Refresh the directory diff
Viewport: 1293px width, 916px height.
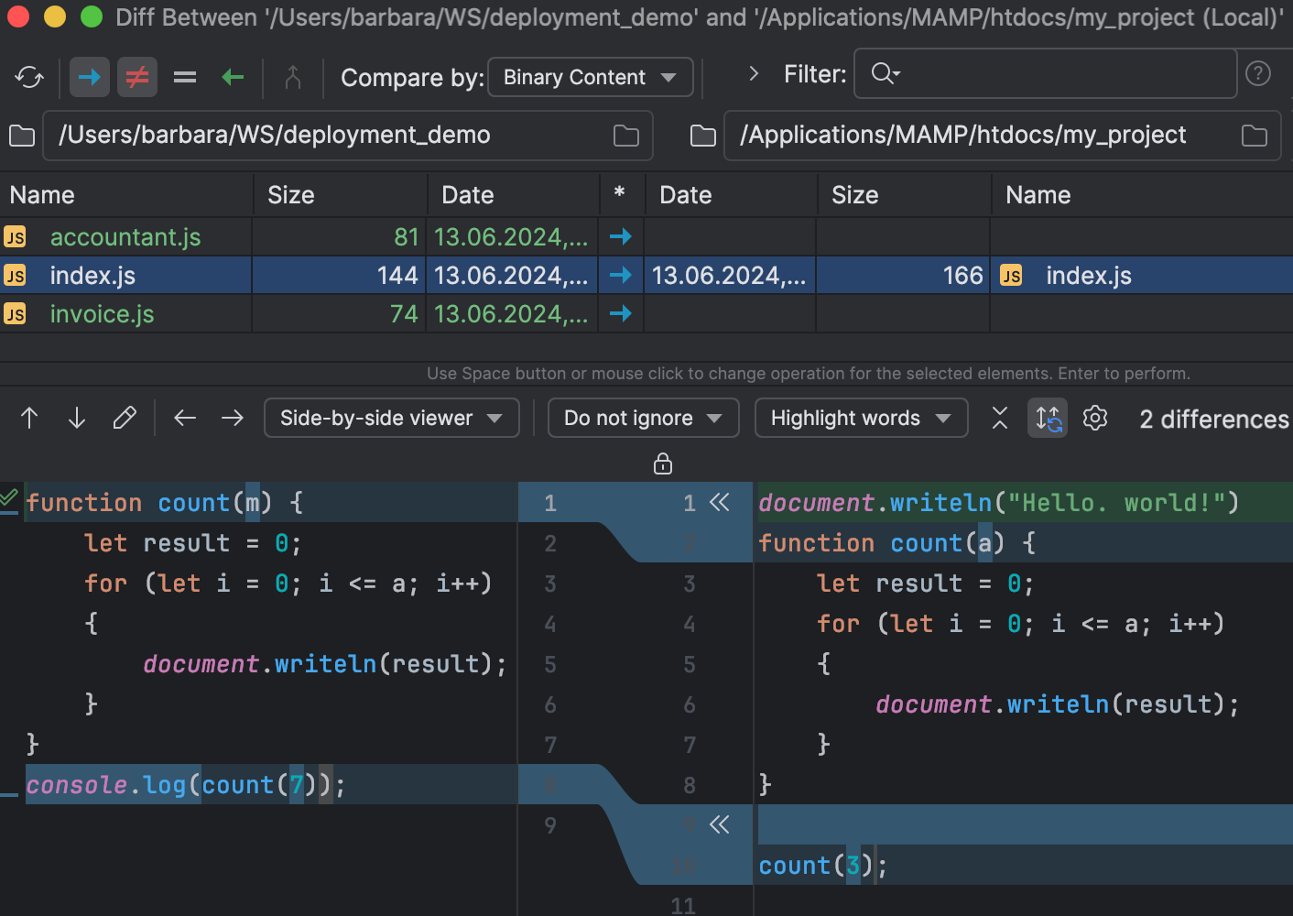click(29, 78)
